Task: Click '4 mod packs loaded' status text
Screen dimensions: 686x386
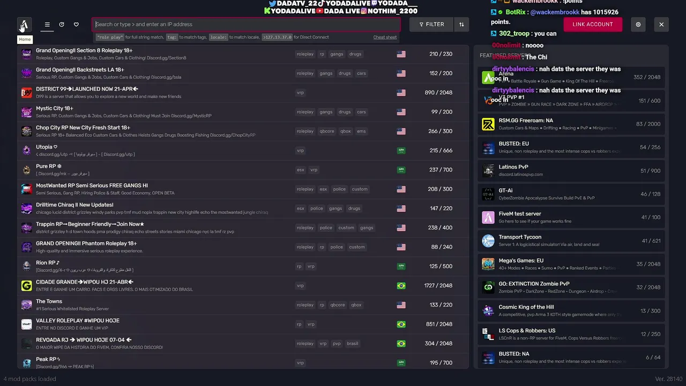Action: (29, 379)
